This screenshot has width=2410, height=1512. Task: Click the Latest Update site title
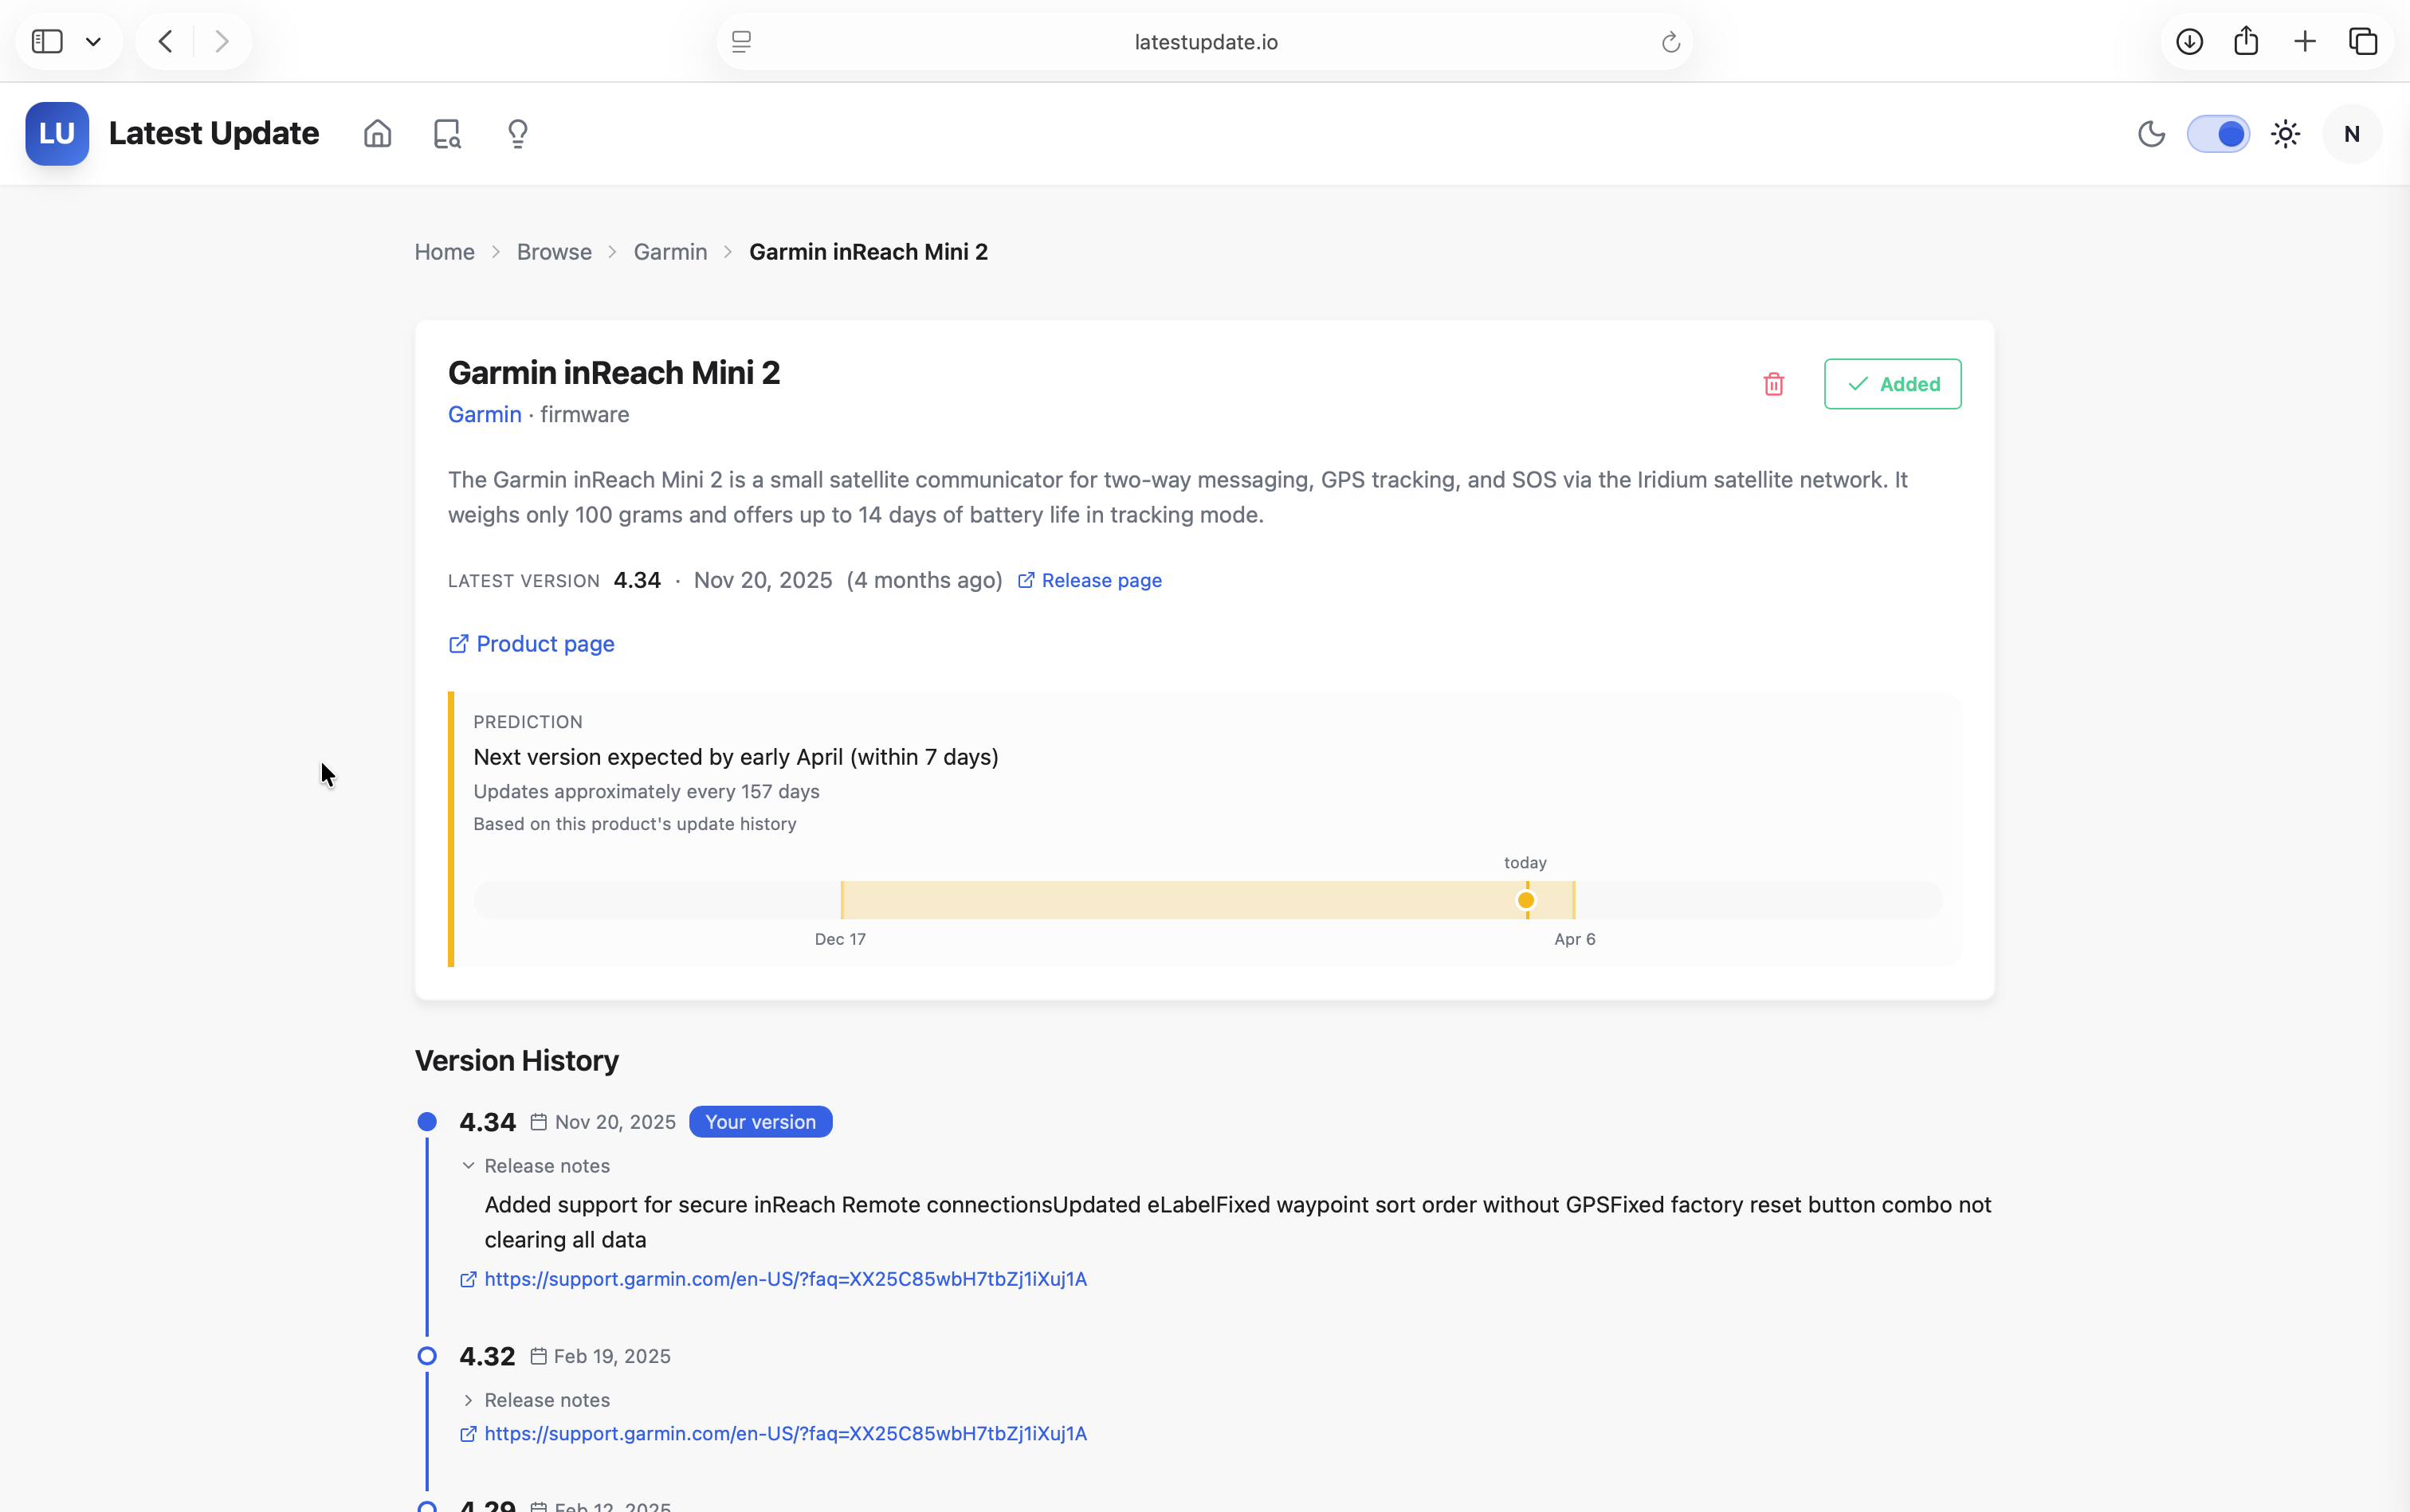click(x=214, y=133)
